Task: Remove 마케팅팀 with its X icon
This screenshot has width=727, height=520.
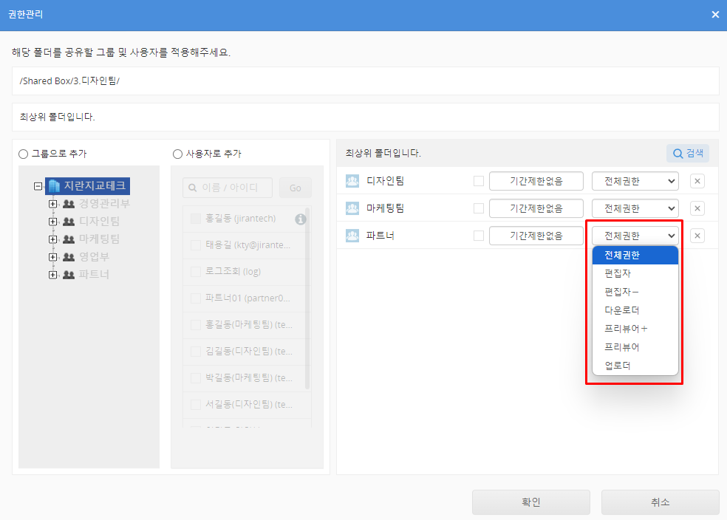Action: (697, 208)
